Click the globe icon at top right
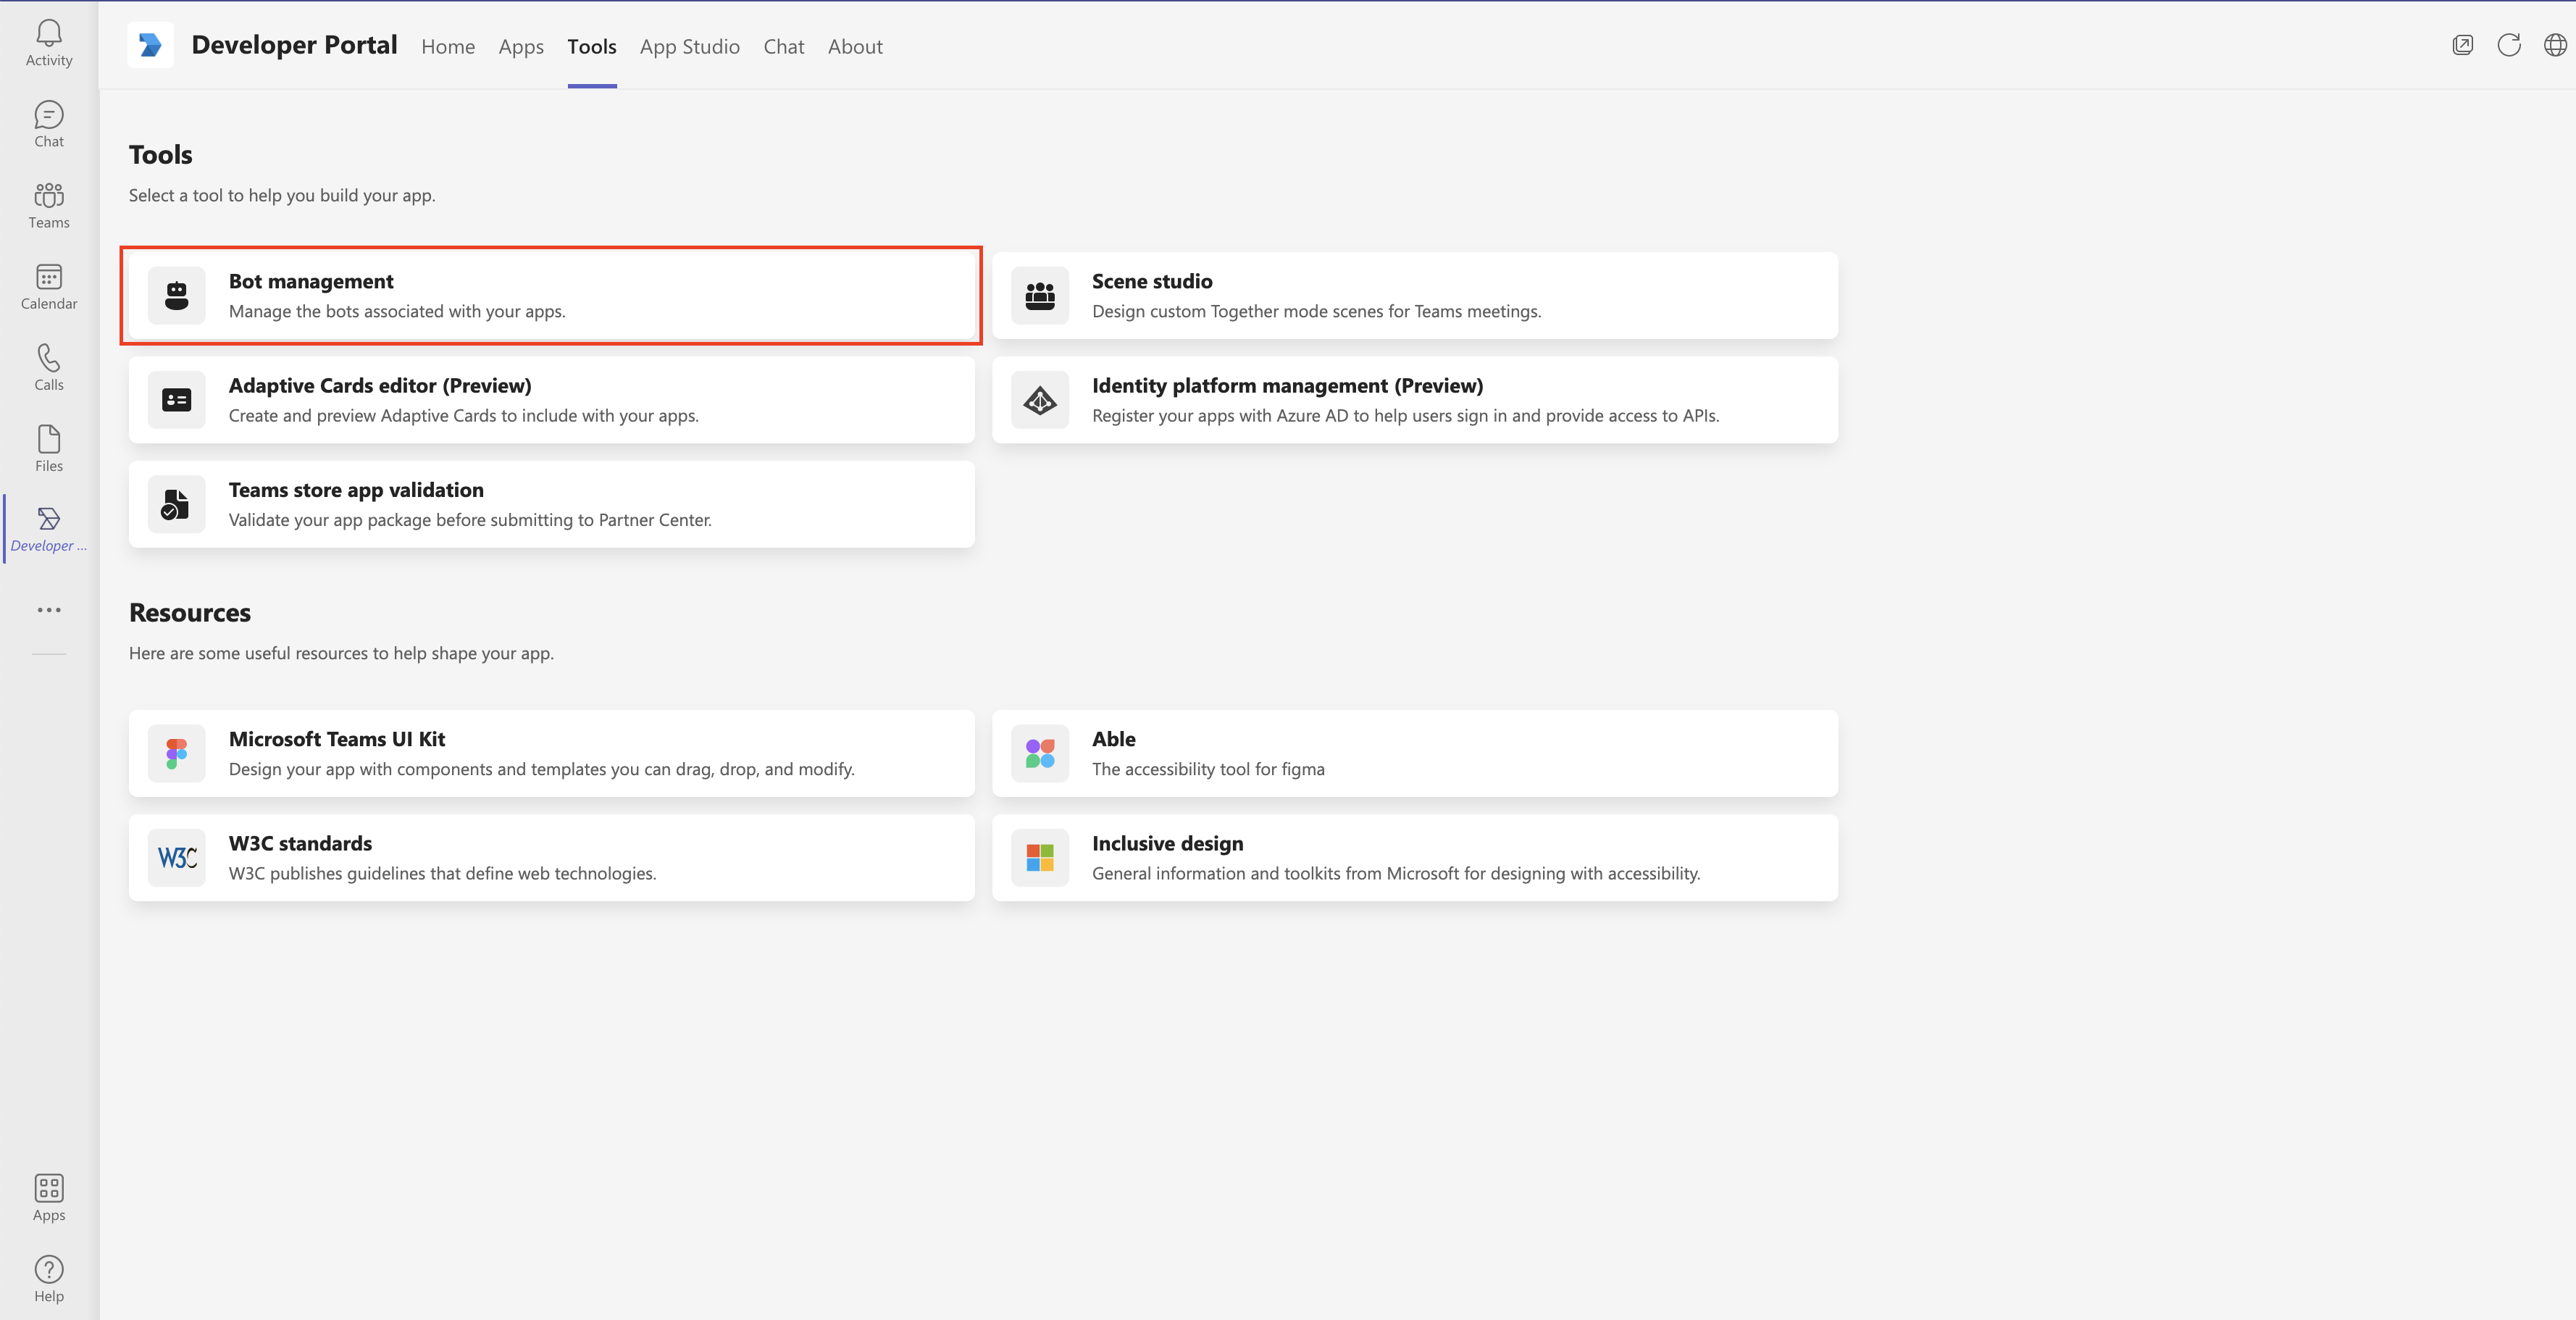Image resolution: width=2576 pixels, height=1320 pixels. [x=2554, y=45]
